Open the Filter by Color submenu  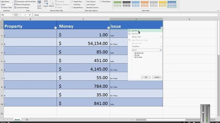145,43
